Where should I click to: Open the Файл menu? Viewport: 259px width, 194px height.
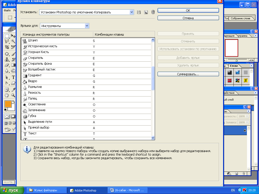point(7,10)
